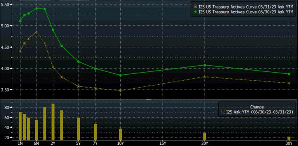Viewport: 298px width, 146px height.
Task: Select the 2Y change bar
Action: [53, 121]
